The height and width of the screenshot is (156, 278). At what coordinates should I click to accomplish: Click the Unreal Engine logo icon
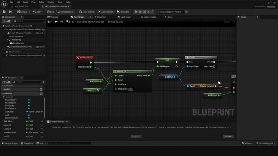(4, 4)
